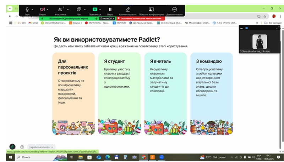Open the Gmail bookmark
The width and height of the screenshot is (284, 162).
point(33,23)
